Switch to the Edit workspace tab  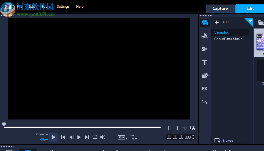click(x=250, y=8)
